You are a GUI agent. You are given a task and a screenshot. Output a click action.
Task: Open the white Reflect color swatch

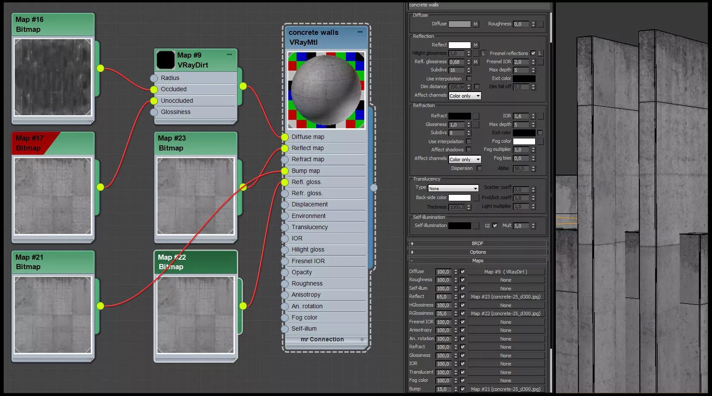(x=459, y=45)
